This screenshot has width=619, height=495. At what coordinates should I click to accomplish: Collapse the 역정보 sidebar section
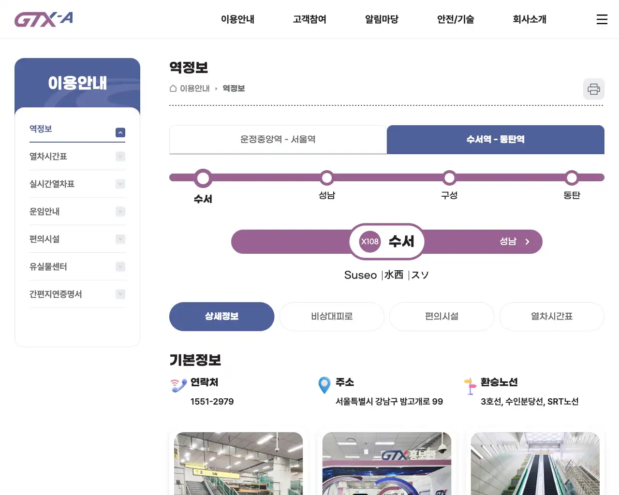click(x=119, y=131)
